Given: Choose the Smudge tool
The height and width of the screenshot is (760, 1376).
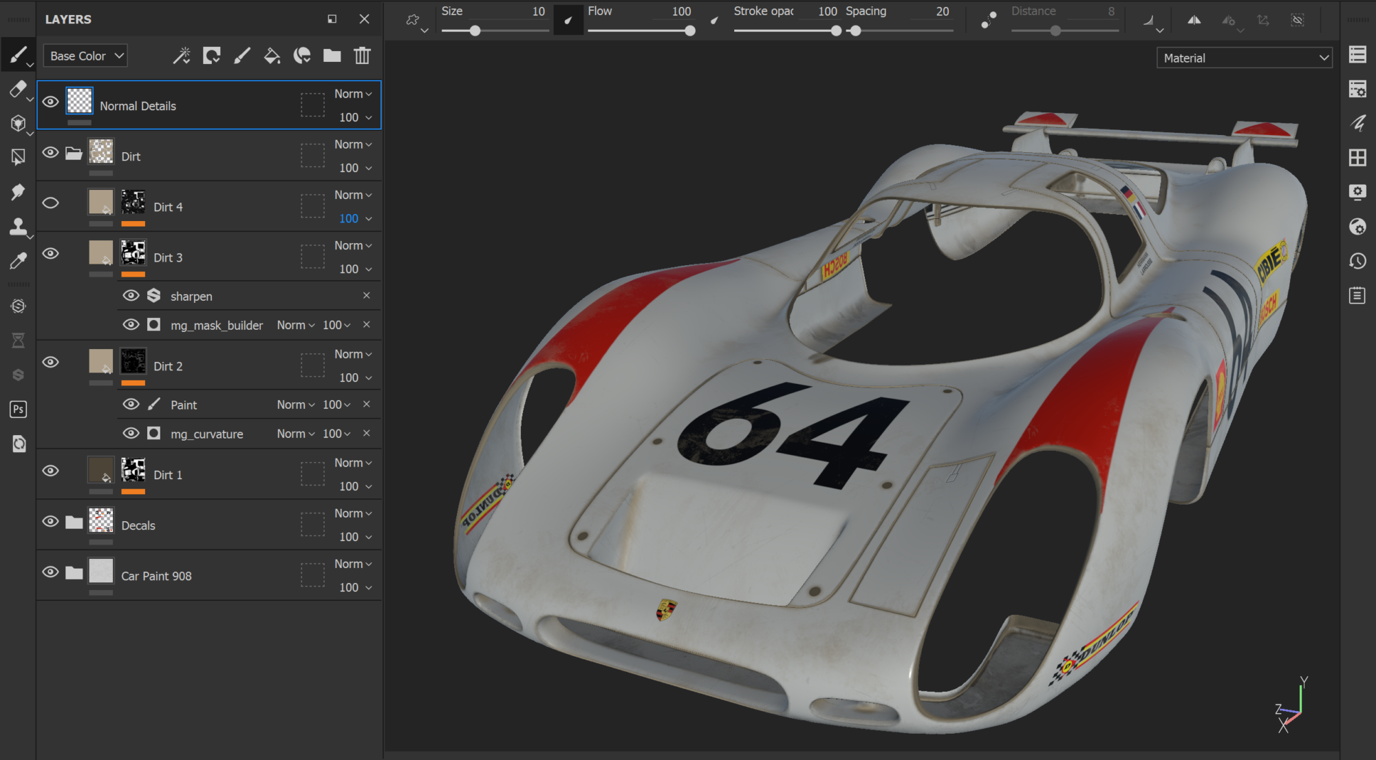Looking at the screenshot, I should [x=18, y=192].
